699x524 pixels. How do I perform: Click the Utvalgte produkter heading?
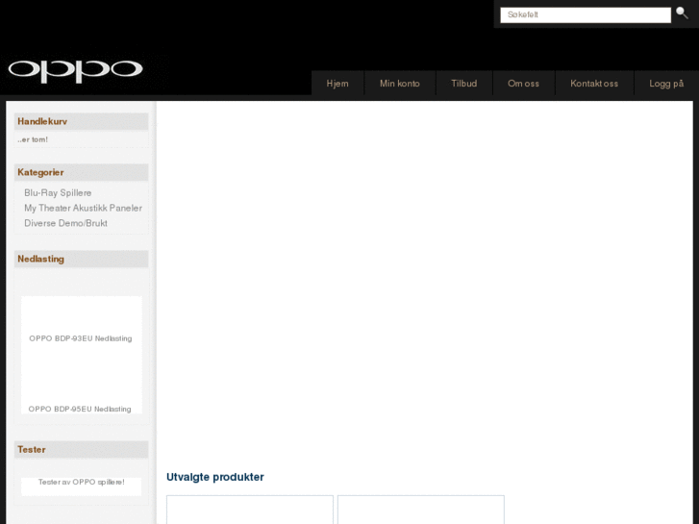[214, 477]
